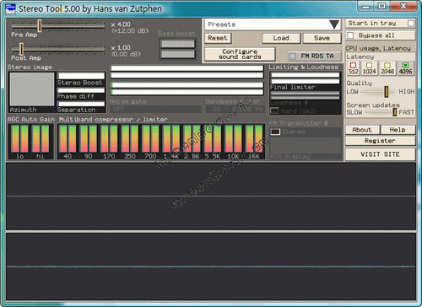Click the Configure sound cards button
Image resolution: width=422 pixels, height=307 pixels.
point(240,54)
